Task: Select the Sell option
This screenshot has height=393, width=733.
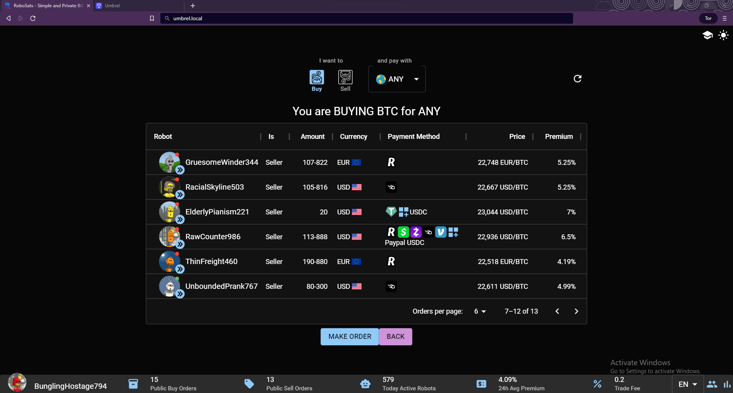Action: point(345,81)
